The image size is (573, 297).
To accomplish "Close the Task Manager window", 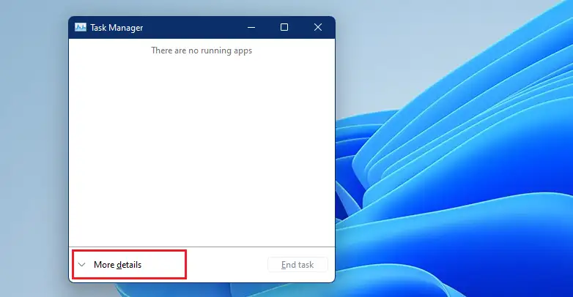I will tap(318, 27).
